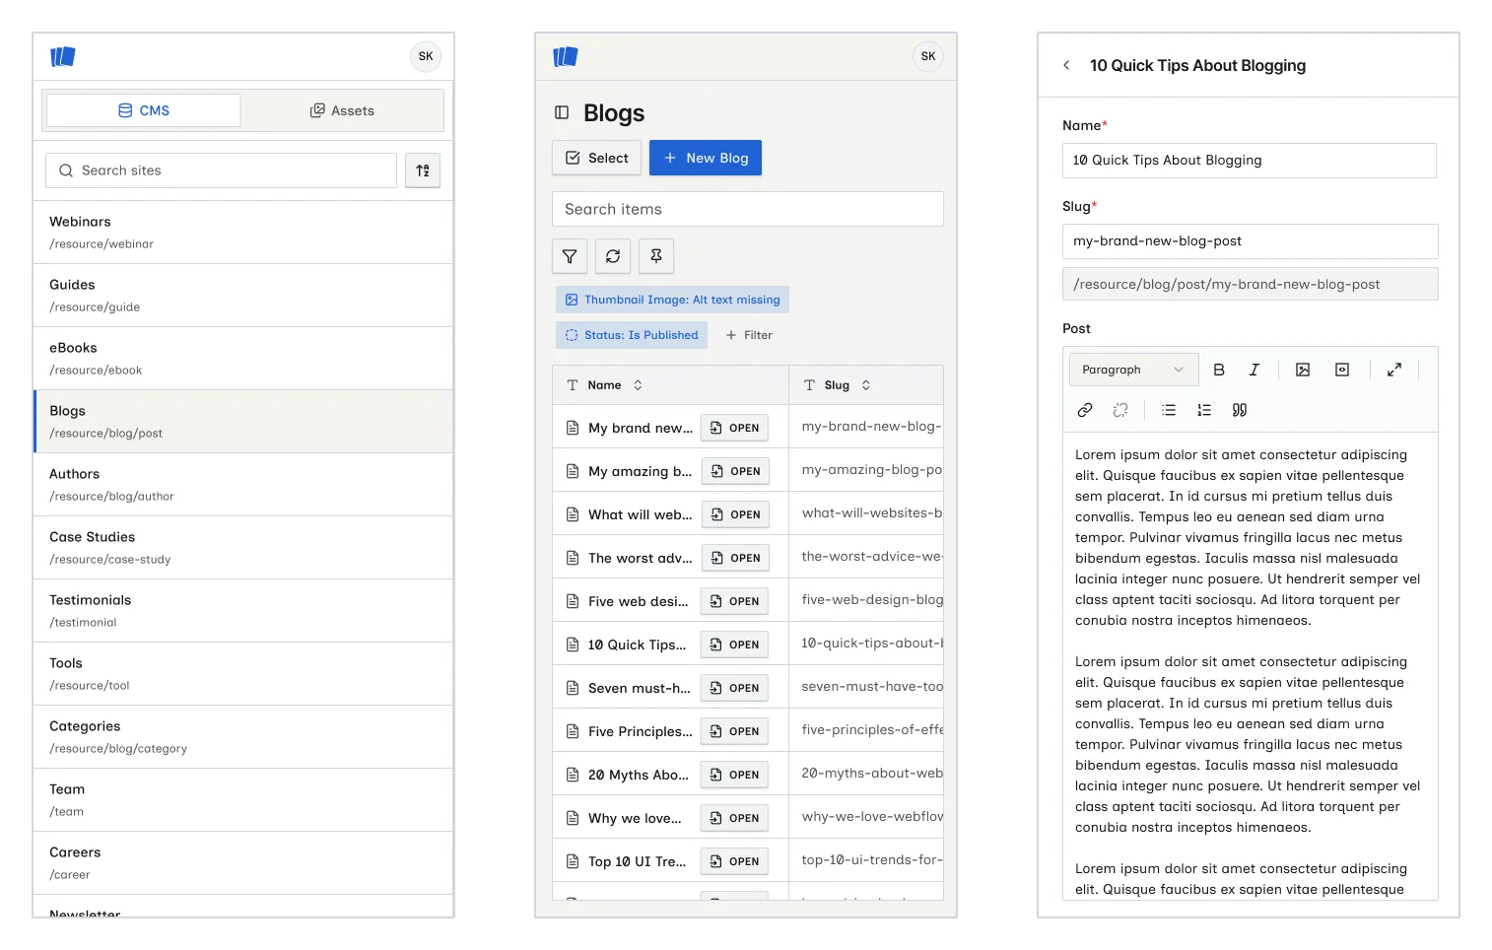This screenshot has height=950, width=1492.
Task: Select the Webinars collection
Action: [x=243, y=233]
